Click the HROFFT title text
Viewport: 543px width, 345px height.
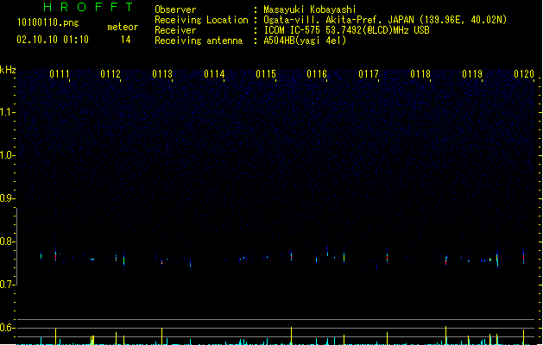pyautogui.click(x=88, y=7)
